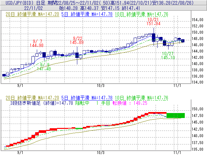
Task: Click the 11/1 date label under upper chart
Action: click(x=177, y=86)
